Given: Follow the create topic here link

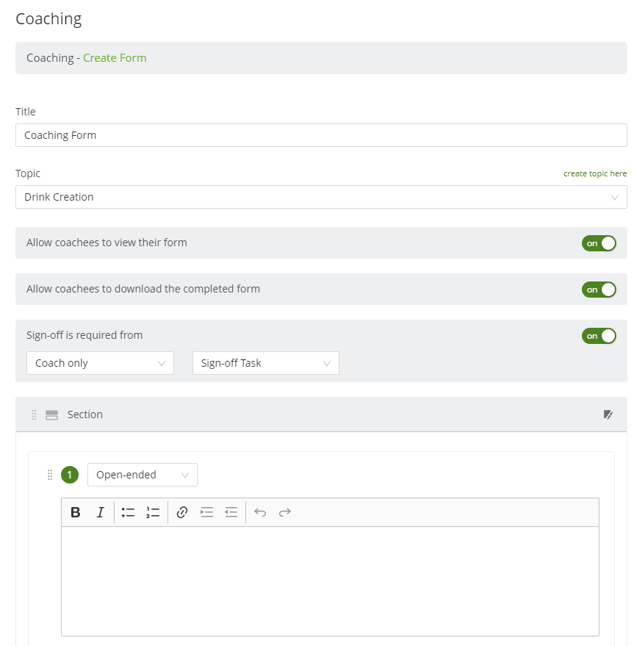Looking at the screenshot, I should pos(595,173).
